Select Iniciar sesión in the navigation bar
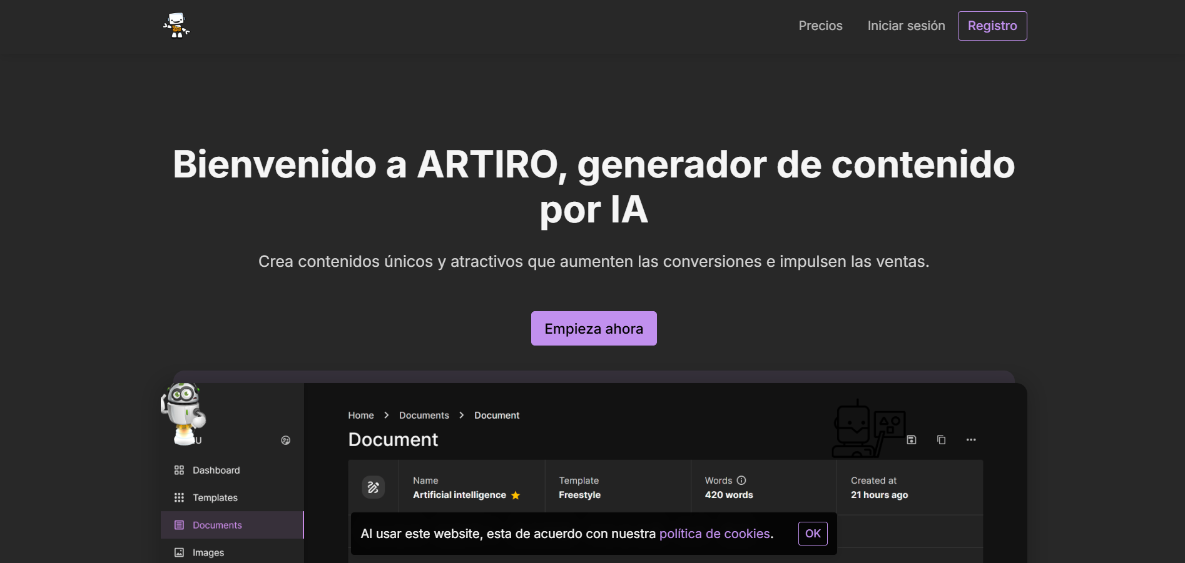This screenshot has width=1185, height=563. [x=906, y=26]
